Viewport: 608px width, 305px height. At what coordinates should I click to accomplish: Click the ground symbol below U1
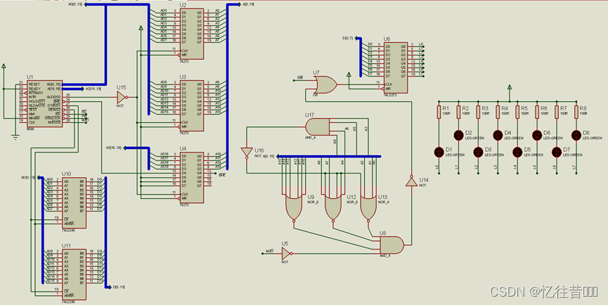coord(15,136)
